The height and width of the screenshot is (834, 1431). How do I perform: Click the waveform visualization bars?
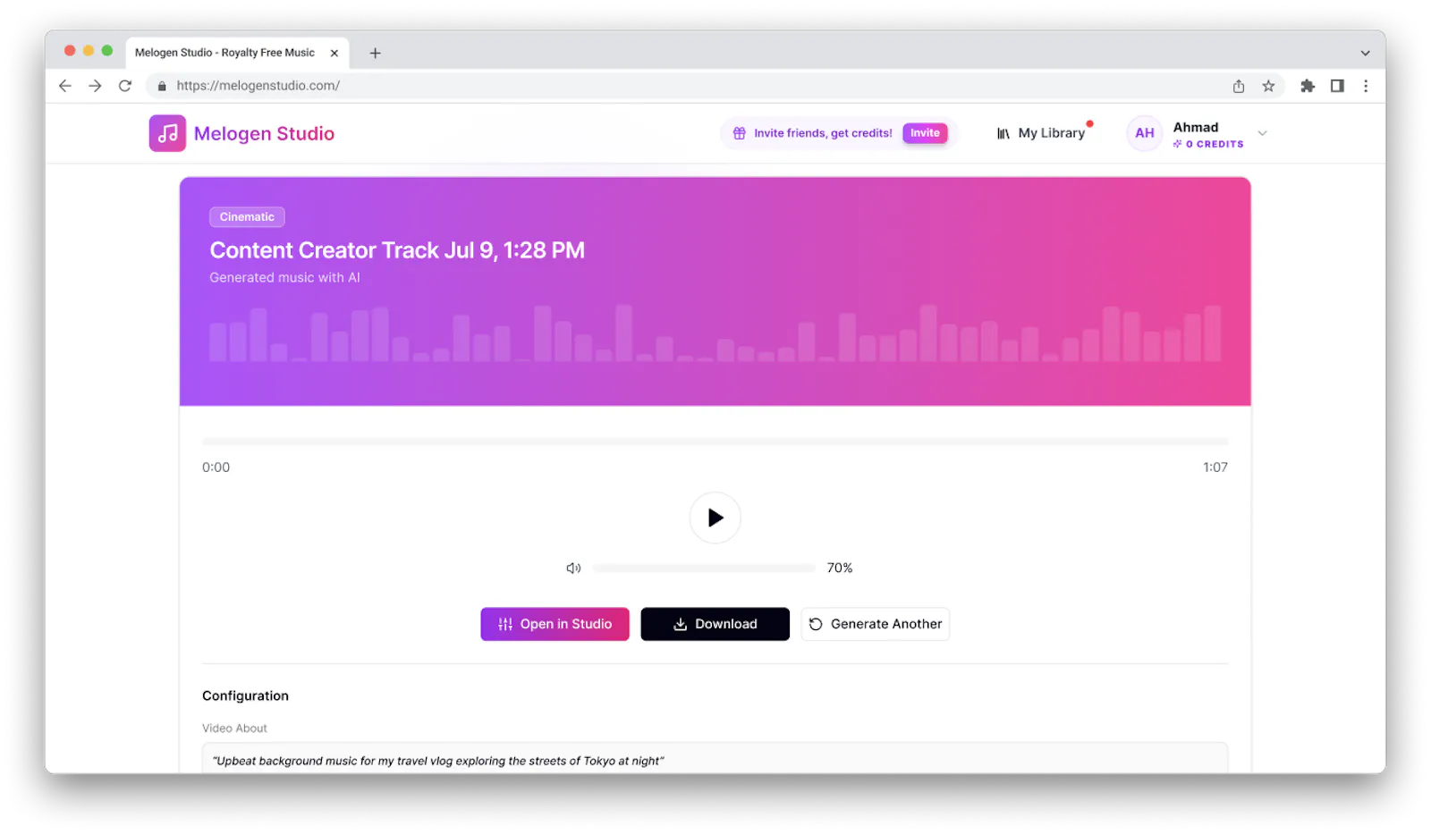click(x=715, y=333)
